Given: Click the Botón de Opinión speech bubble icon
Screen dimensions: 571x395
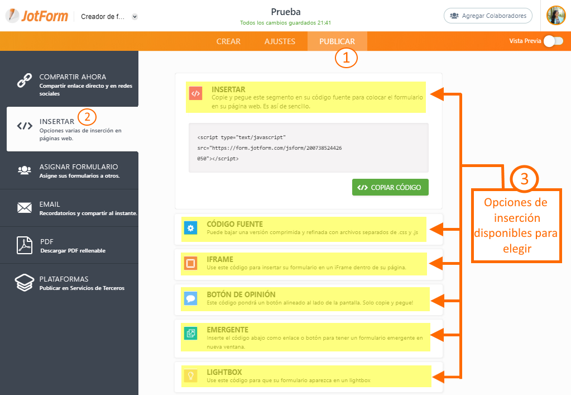Looking at the screenshot, I should coord(190,298).
